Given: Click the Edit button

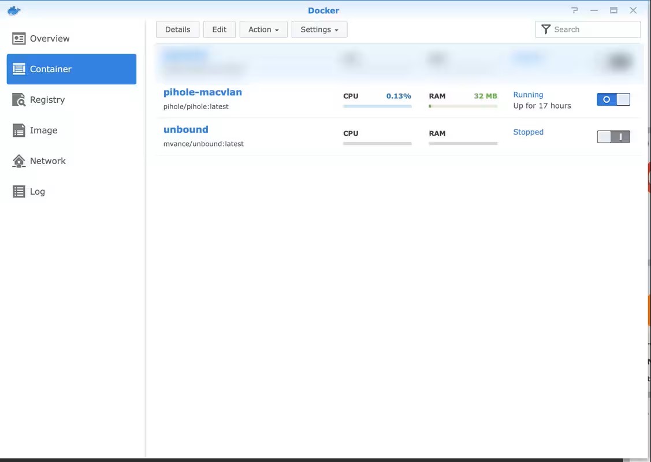Looking at the screenshot, I should 219,29.
